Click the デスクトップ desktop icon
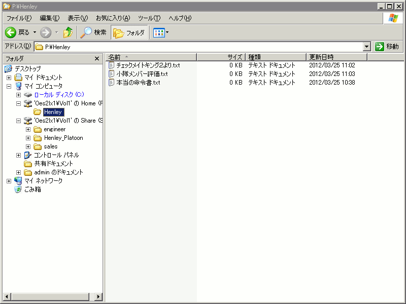 coord(9,69)
